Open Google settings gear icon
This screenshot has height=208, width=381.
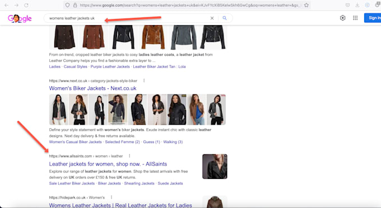click(342, 18)
